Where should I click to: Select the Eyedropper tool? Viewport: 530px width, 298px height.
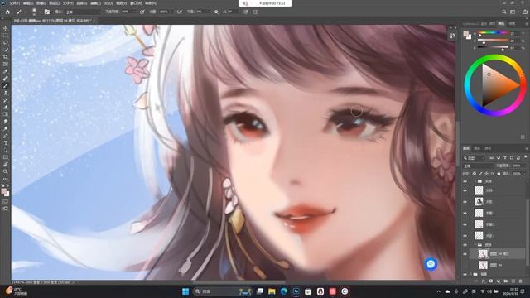6,71
